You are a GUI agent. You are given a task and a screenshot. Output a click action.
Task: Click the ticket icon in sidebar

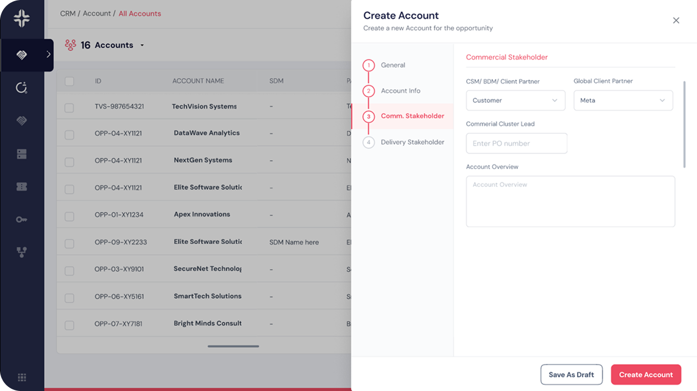pyautogui.click(x=22, y=187)
